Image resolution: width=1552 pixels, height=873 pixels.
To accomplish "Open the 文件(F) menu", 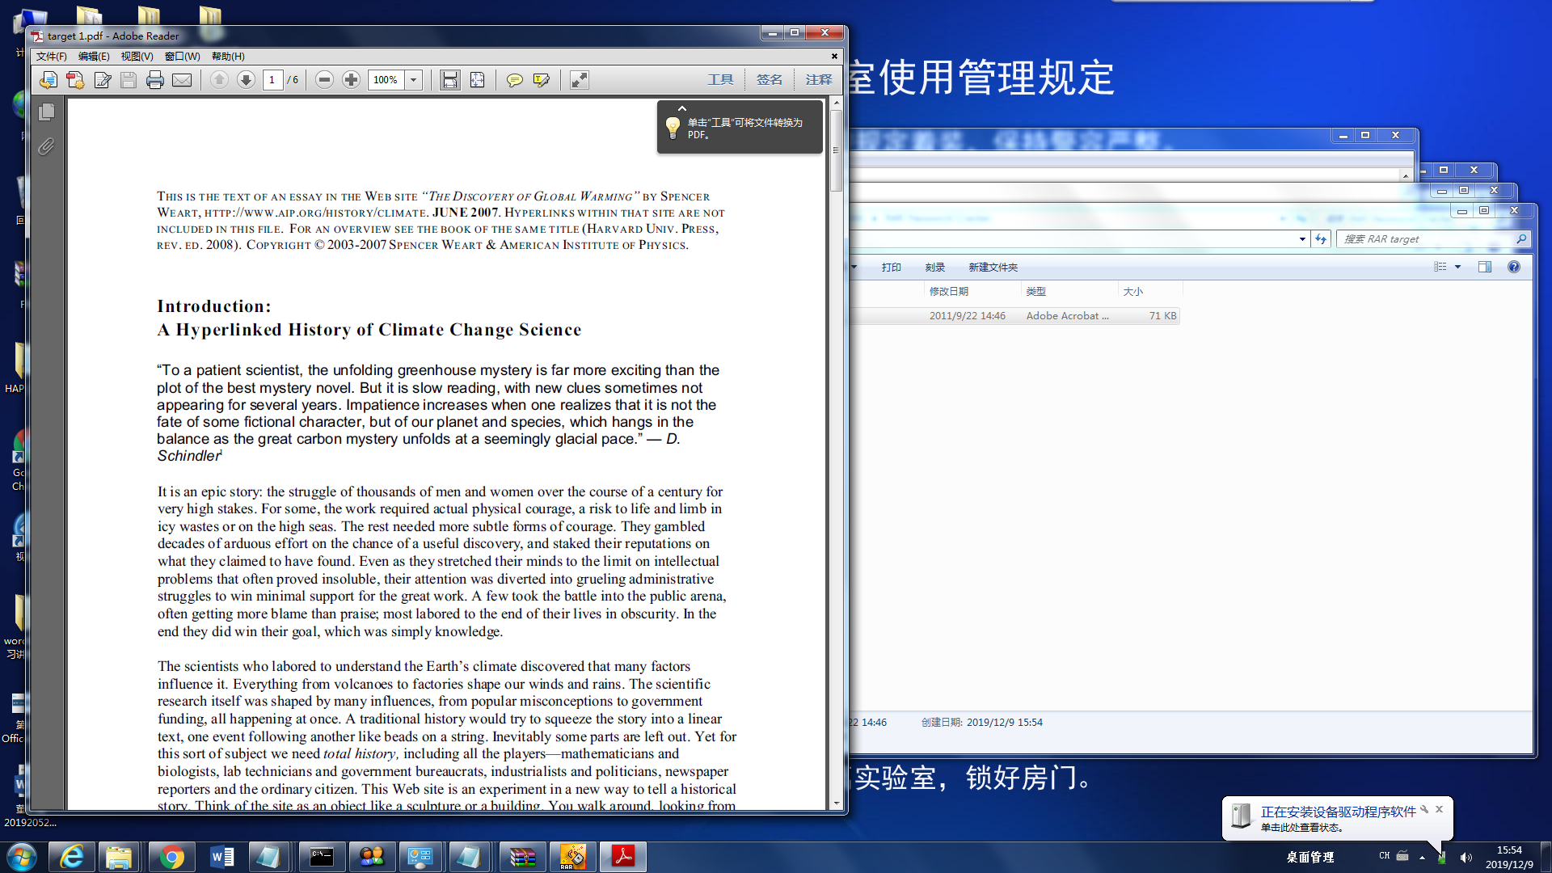I will click(51, 57).
